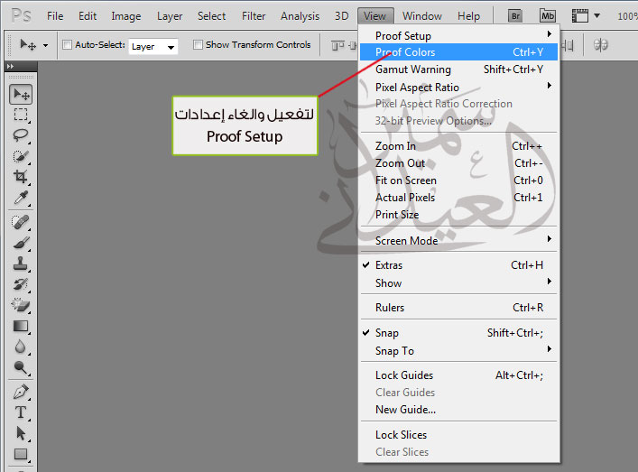Select the Lasso tool

[21, 135]
